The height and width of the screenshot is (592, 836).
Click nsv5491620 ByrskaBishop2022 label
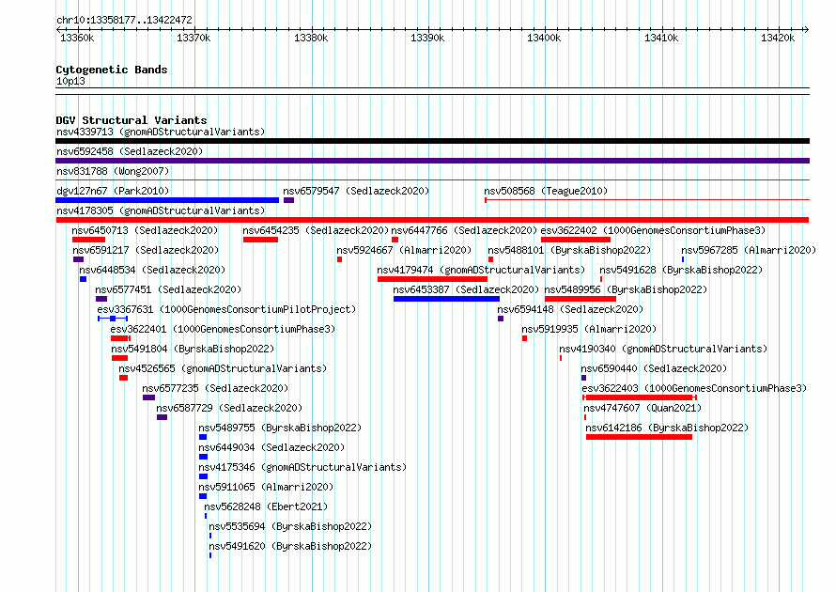(290, 546)
